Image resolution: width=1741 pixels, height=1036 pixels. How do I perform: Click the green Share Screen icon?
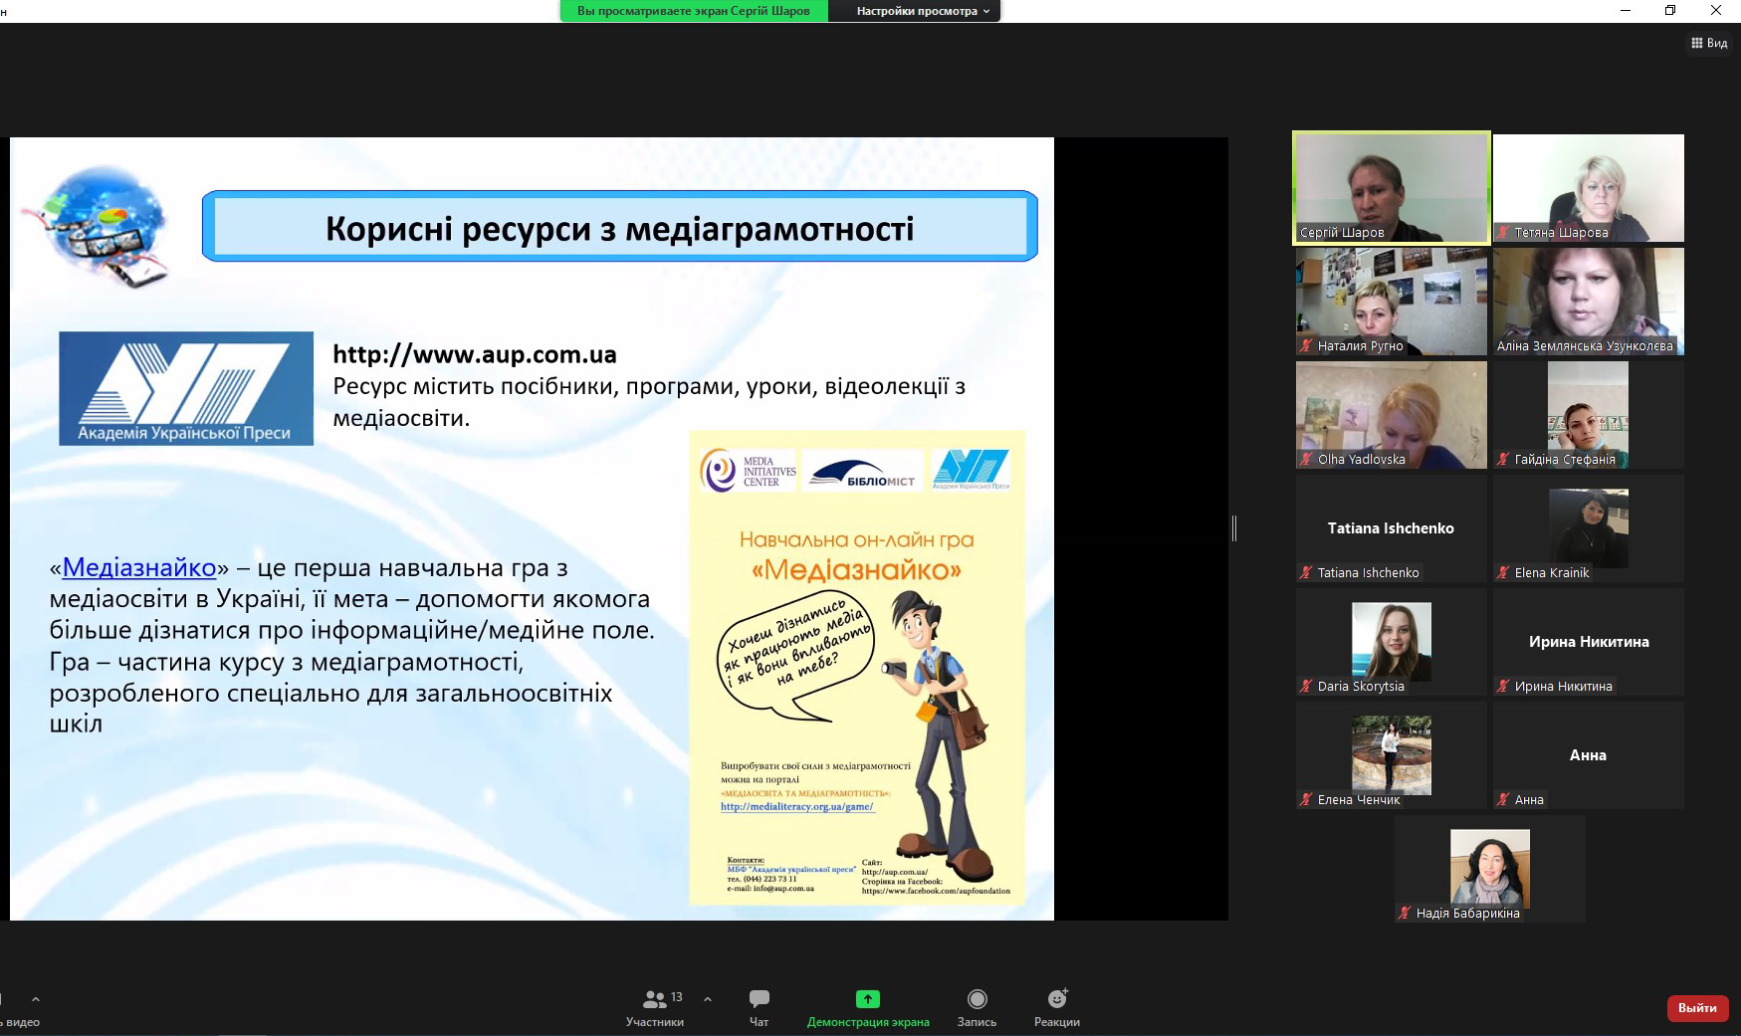click(x=867, y=999)
